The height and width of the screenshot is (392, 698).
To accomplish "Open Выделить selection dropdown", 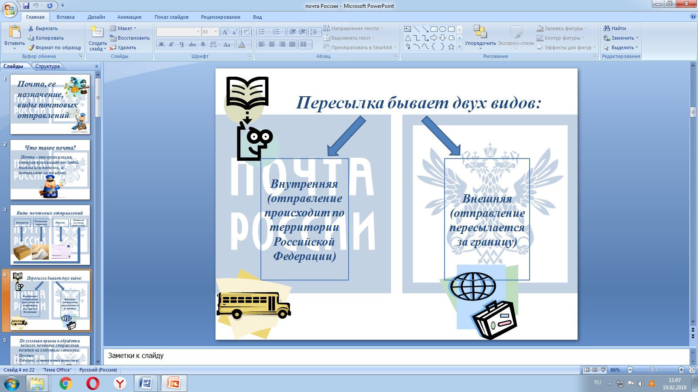I will click(x=636, y=47).
